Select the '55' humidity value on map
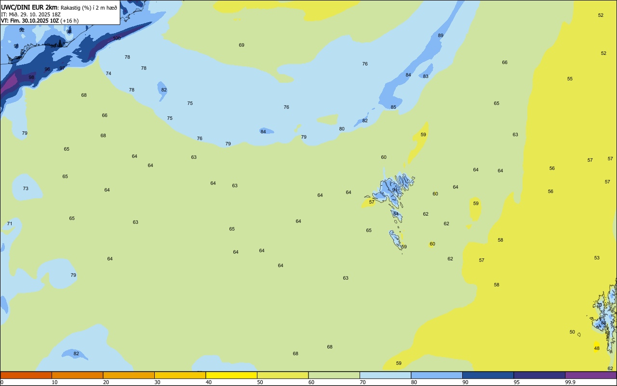This screenshot has height=386, width=617. (x=570, y=79)
